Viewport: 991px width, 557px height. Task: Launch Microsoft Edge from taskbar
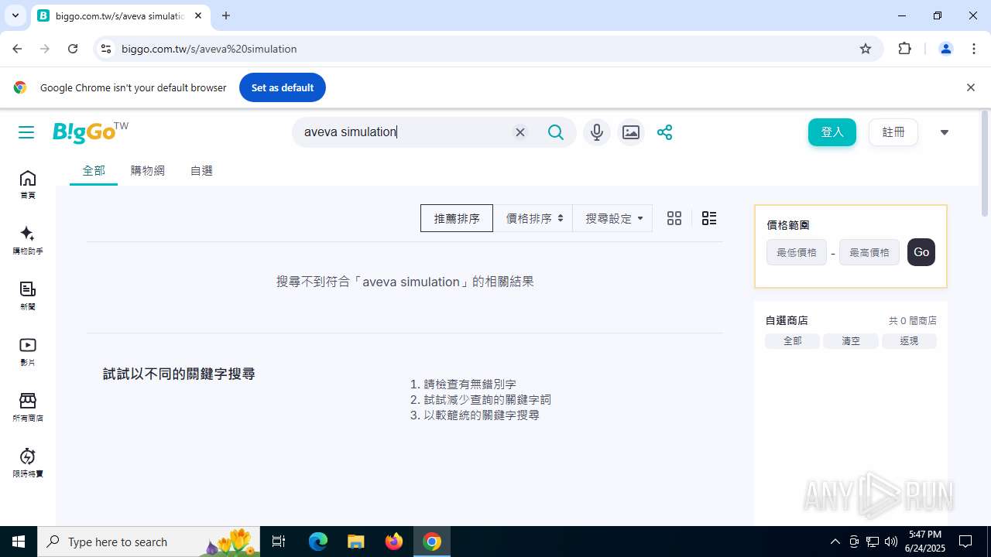point(318,542)
